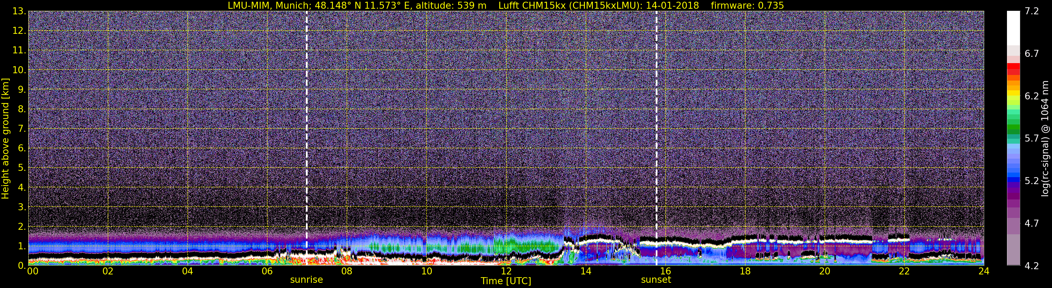Click the '20' time tick label

tap(825, 271)
